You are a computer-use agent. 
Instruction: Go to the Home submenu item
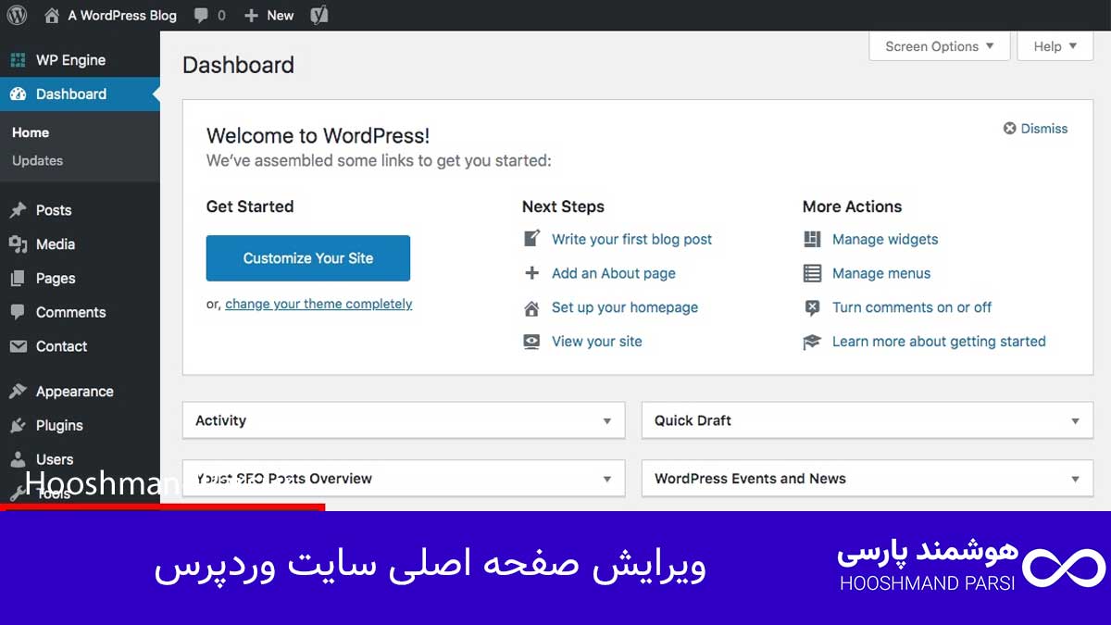(31, 132)
